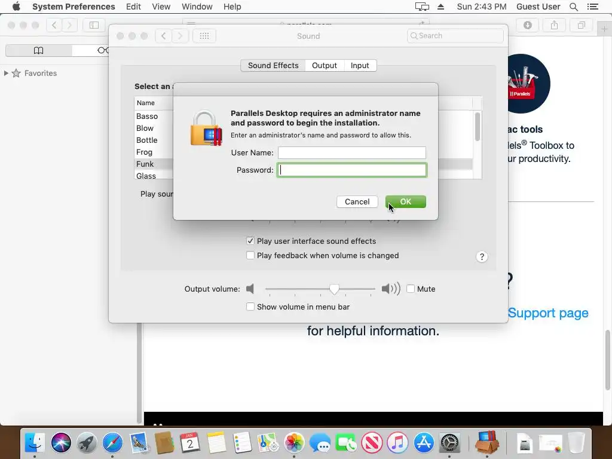Open the Trash in the Dock

pyautogui.click(x=577, y=443)
